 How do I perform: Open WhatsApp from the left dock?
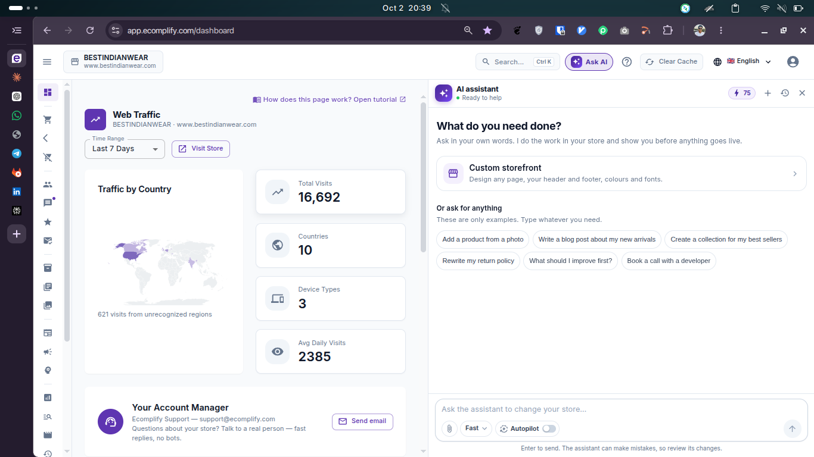[x=17, y=115]
